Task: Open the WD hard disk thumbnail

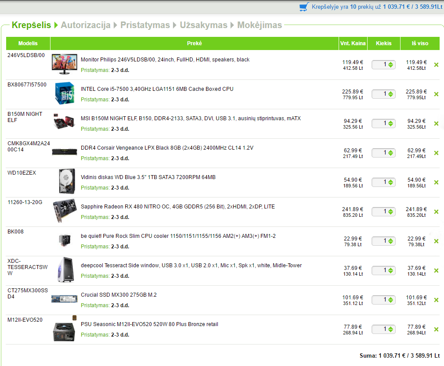Action: coord(67,181)
